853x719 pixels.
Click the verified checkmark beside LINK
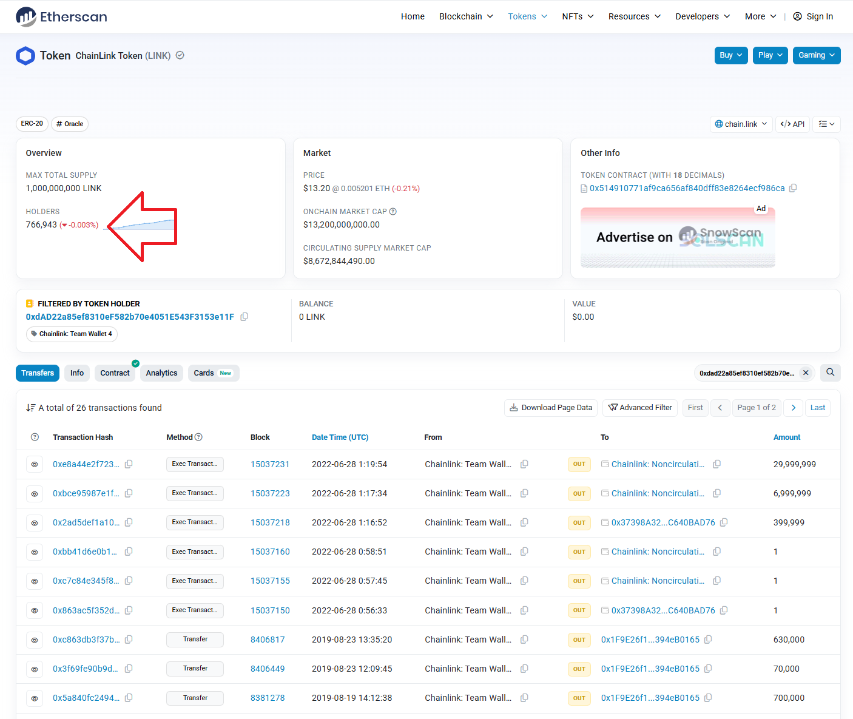tap(180, 55)
